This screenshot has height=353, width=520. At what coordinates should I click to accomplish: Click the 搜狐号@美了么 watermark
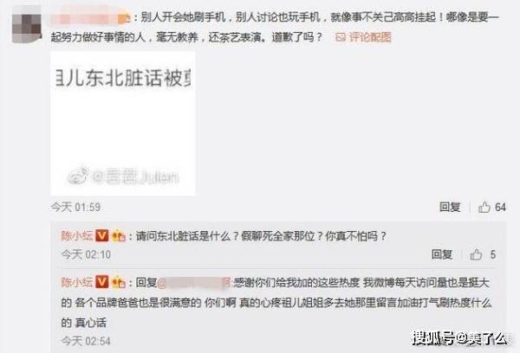tap(459, 338)
